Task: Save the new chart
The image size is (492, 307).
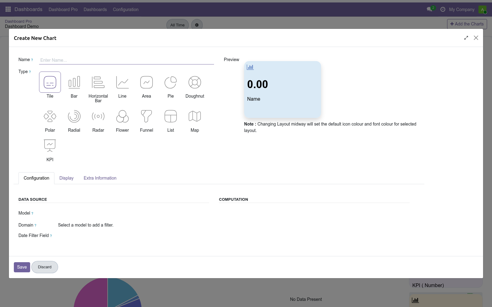Action: (x=22, y=267)
